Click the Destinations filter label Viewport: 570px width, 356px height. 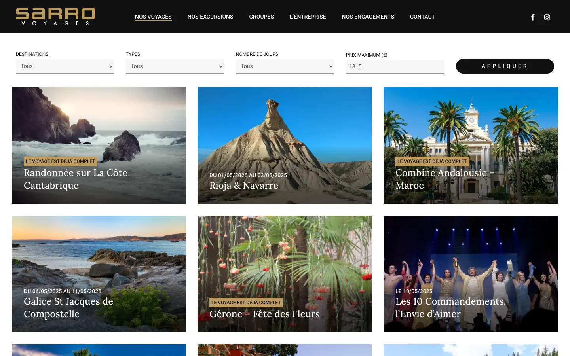pos(32,54)
